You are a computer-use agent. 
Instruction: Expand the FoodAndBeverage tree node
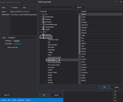point(41,24)
